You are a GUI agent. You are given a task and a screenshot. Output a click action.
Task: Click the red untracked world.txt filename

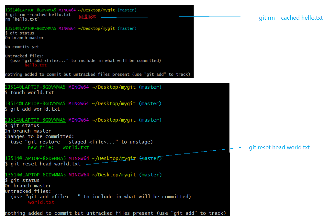click(x=41, y=202)
